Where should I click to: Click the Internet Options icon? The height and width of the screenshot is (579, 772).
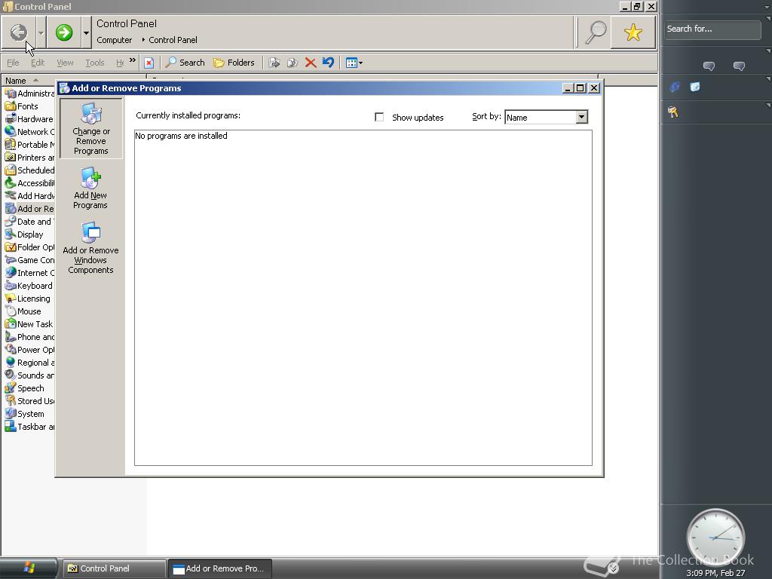coord(10,272)
